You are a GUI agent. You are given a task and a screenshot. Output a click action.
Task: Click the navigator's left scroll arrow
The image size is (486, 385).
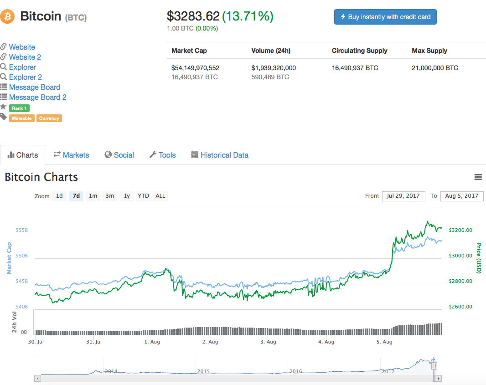[37, 378]
